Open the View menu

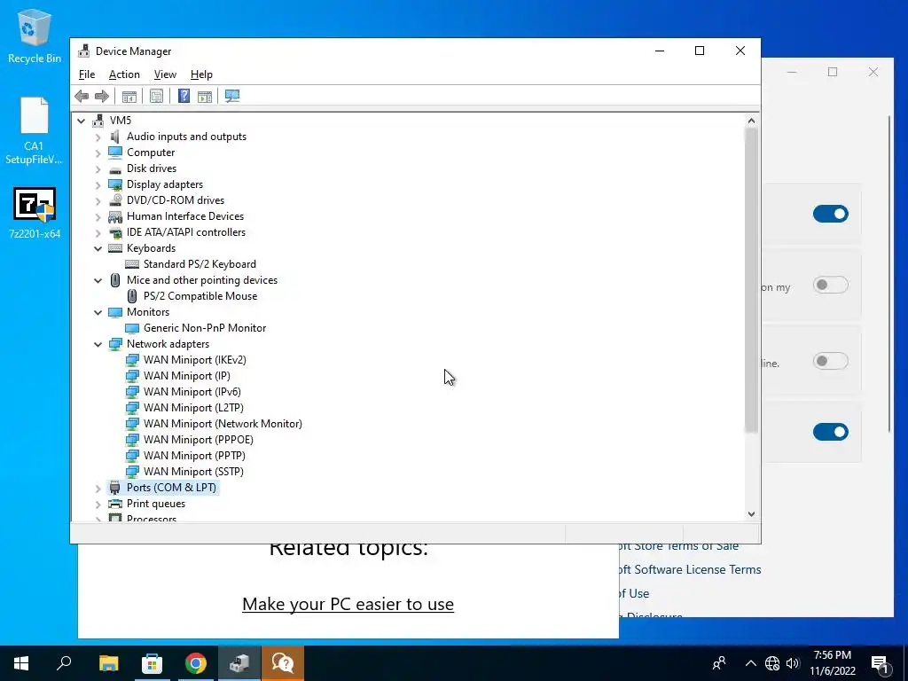(165, 74)
